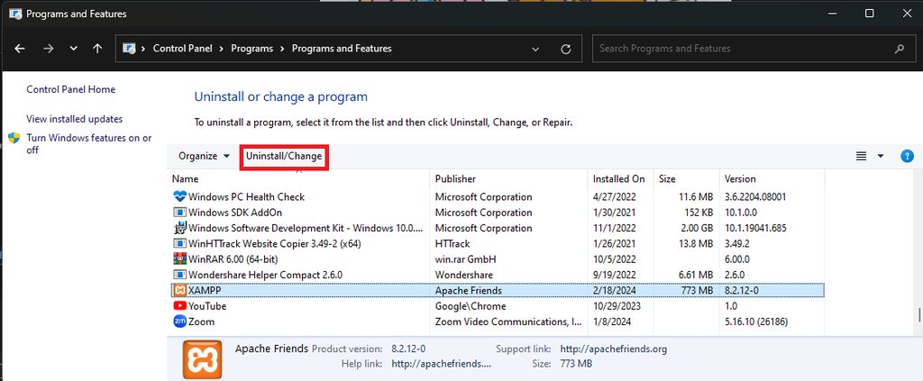
Task: Click the 8.2.12-0 version cell in list
Action: [744, 290]
